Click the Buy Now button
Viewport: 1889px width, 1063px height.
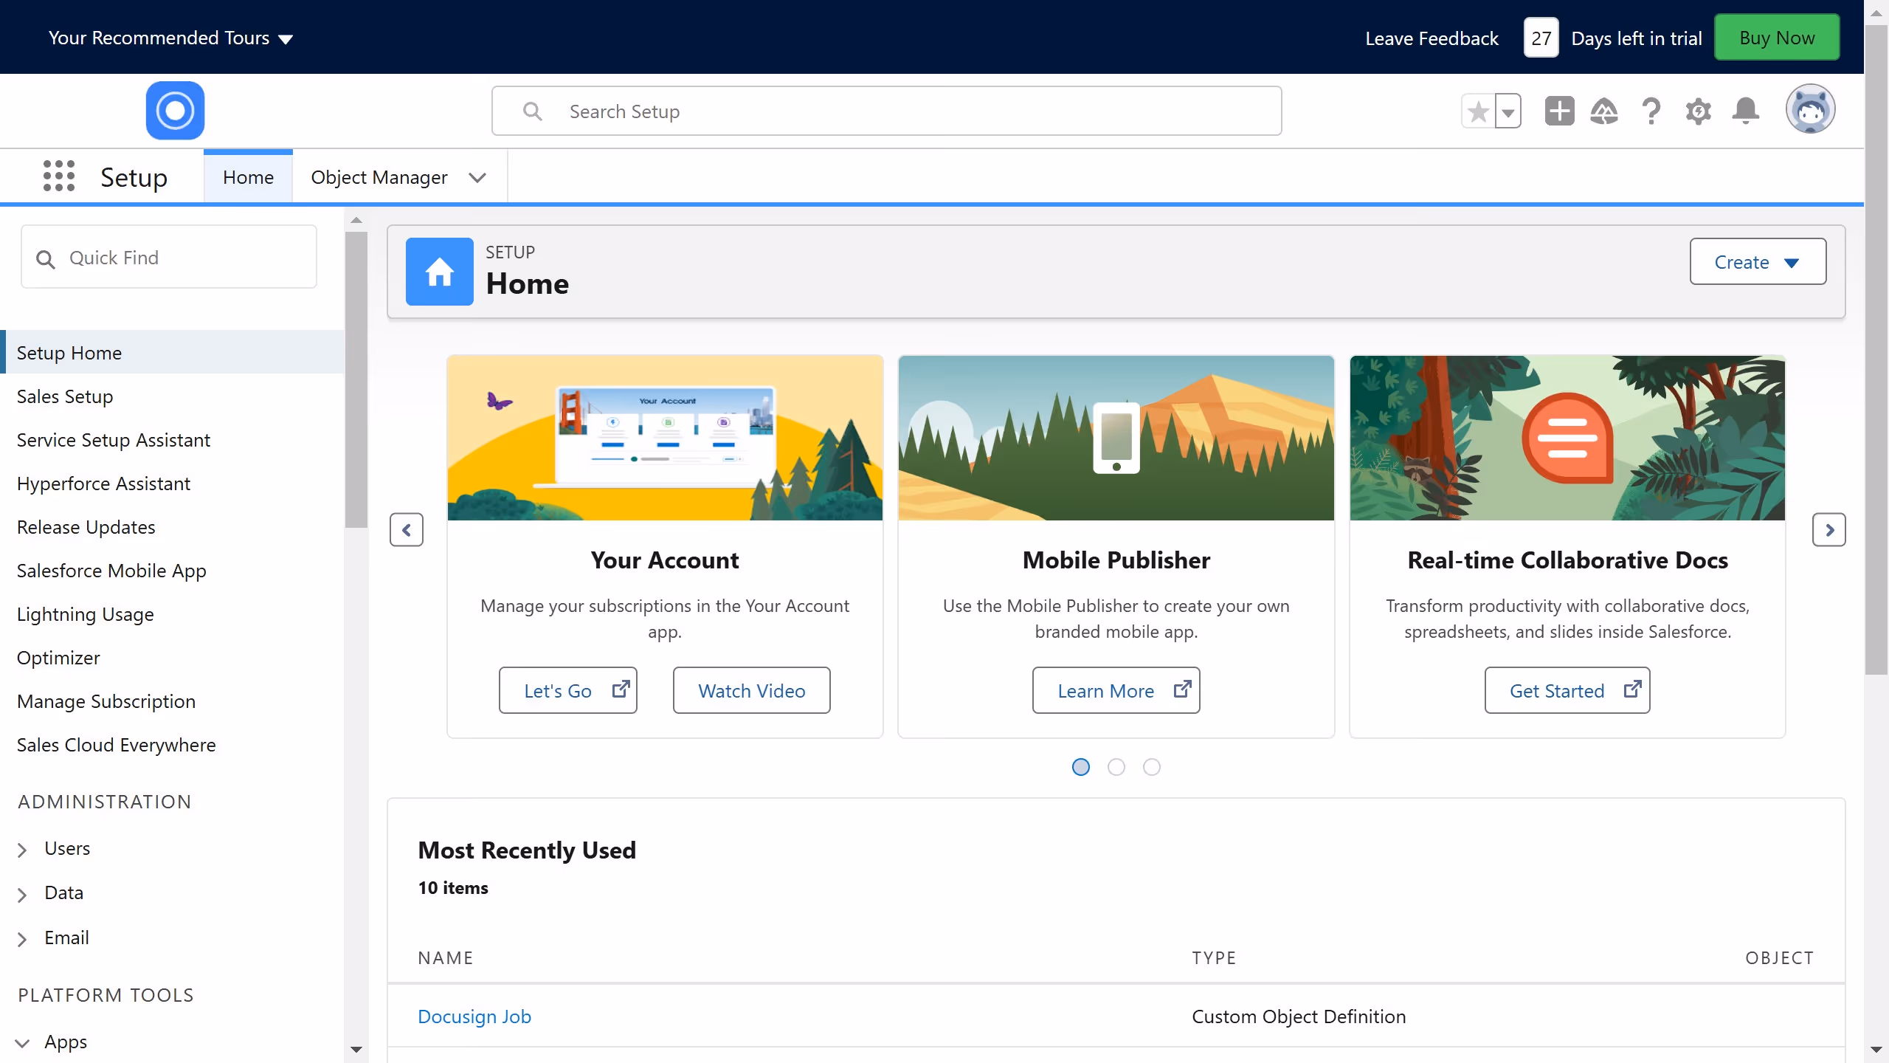pos(1776,37)
